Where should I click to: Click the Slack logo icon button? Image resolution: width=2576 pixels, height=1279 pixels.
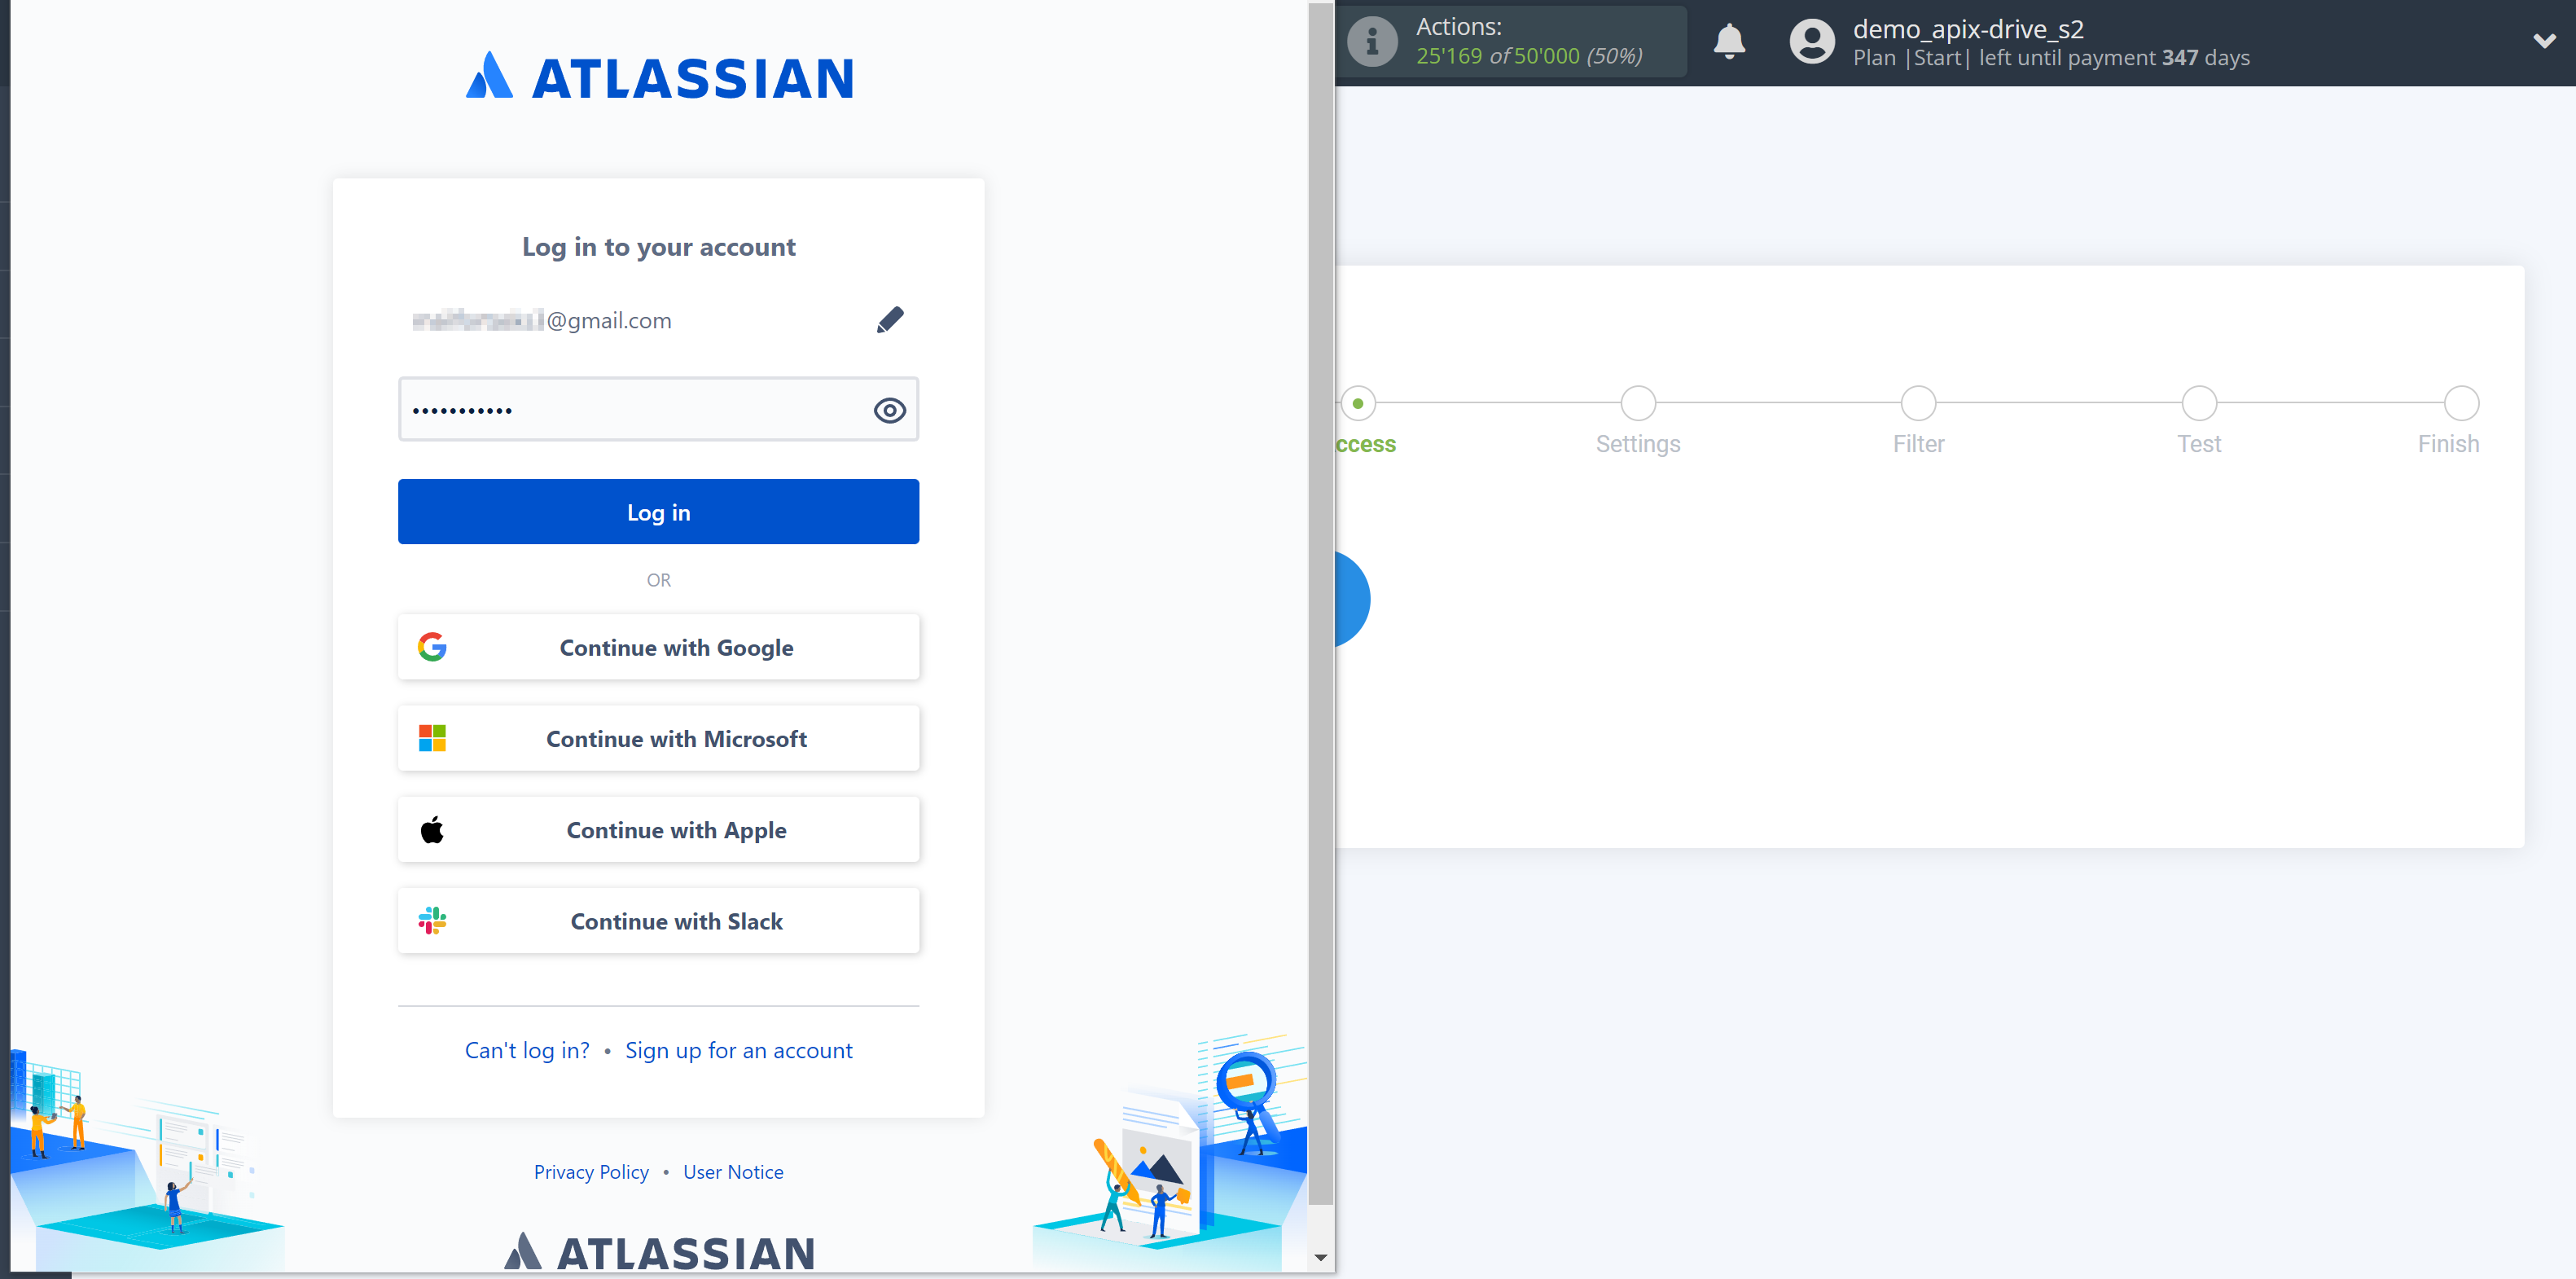pos(432,919)
